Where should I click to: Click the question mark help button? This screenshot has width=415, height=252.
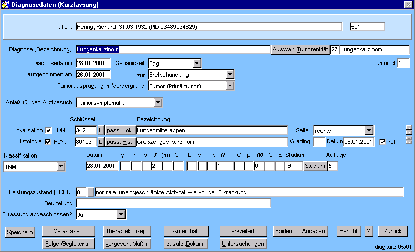(369, 231)
